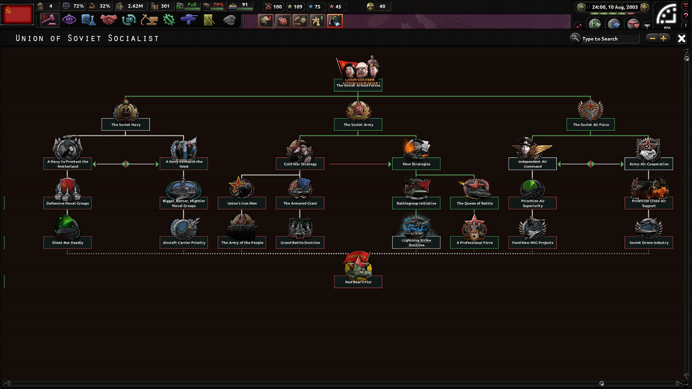Click the Lightning Strike Doctrine focus
This screenshot has height=389, width=692.
pyautogui.click(x=416, y=242)
